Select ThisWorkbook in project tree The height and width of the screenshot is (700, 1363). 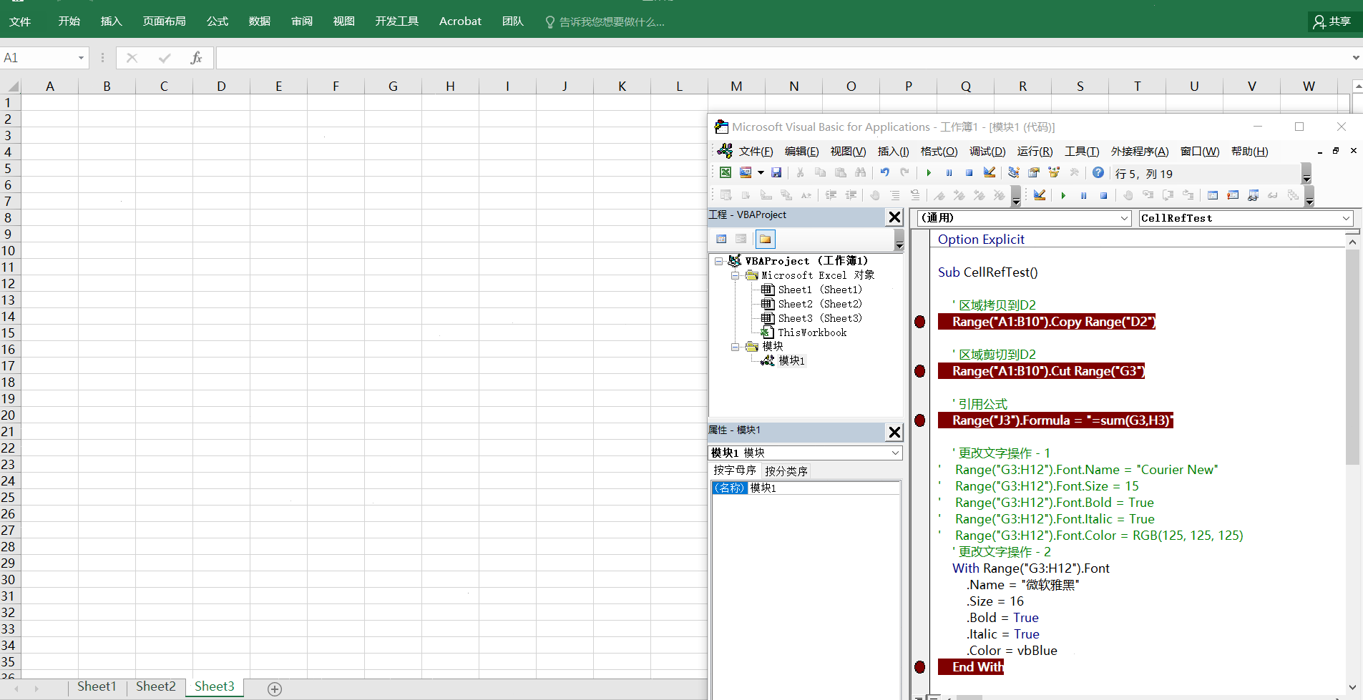812,332
